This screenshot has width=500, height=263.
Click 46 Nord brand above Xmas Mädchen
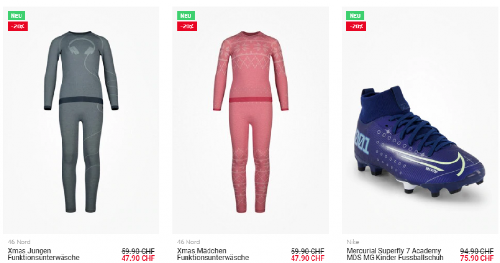[x=188, y=242]
